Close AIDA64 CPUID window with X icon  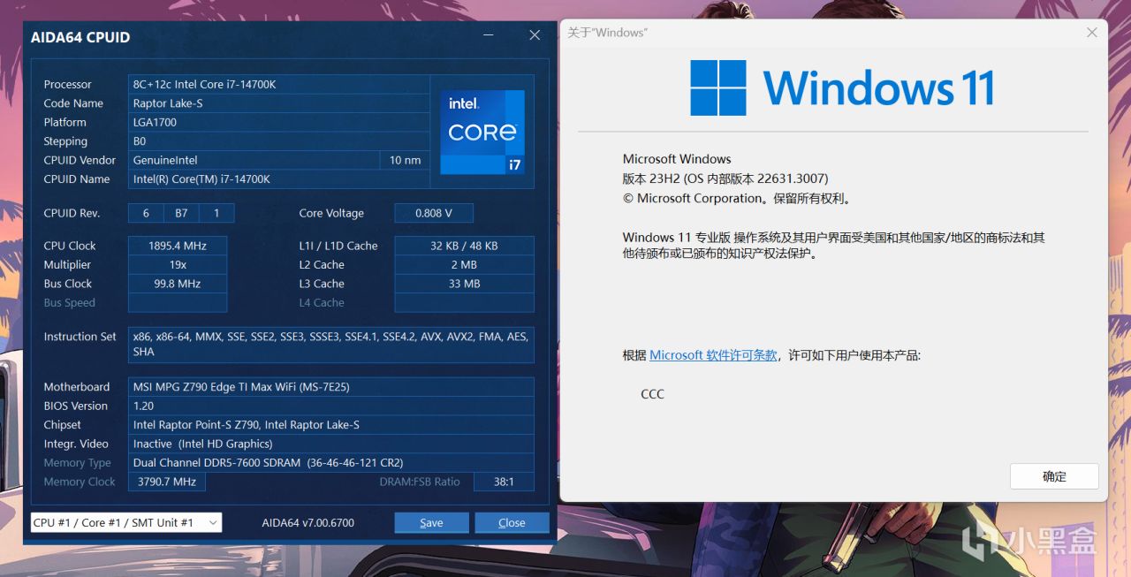535,35
